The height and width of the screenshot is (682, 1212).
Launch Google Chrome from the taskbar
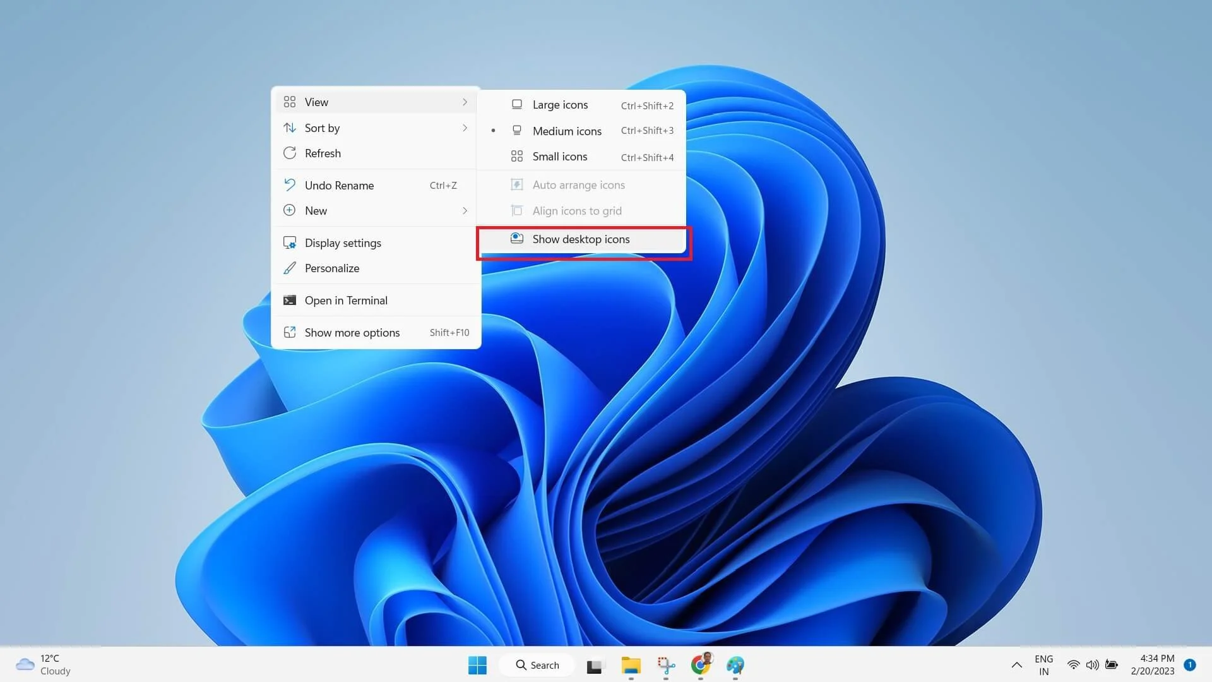coord(701,665)
